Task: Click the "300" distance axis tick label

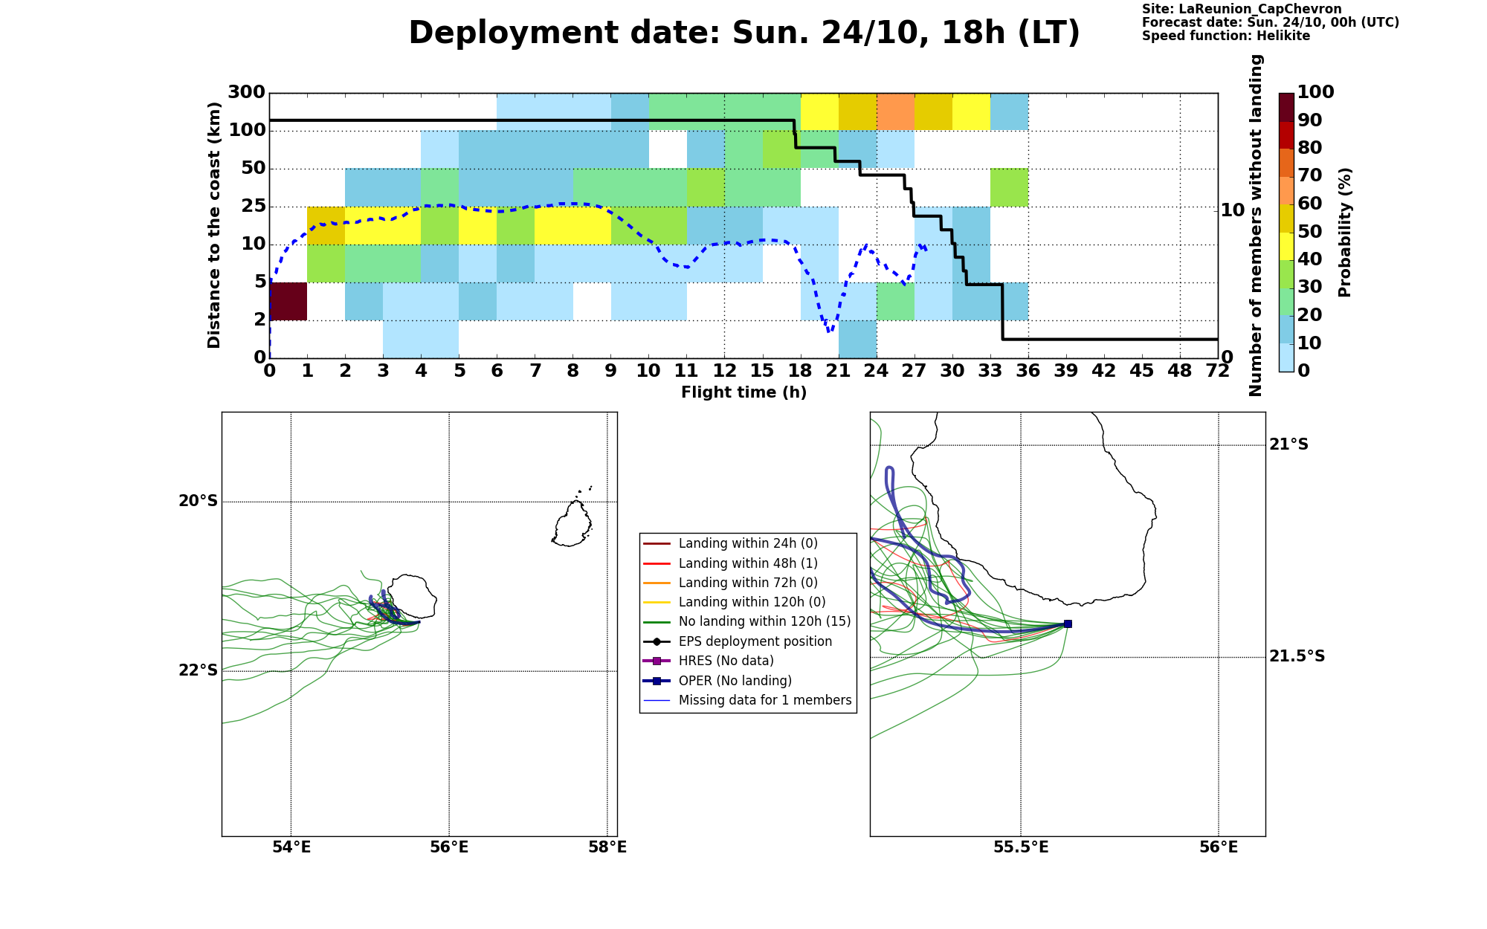Action: pyautogui.click(x=246, y=92)
